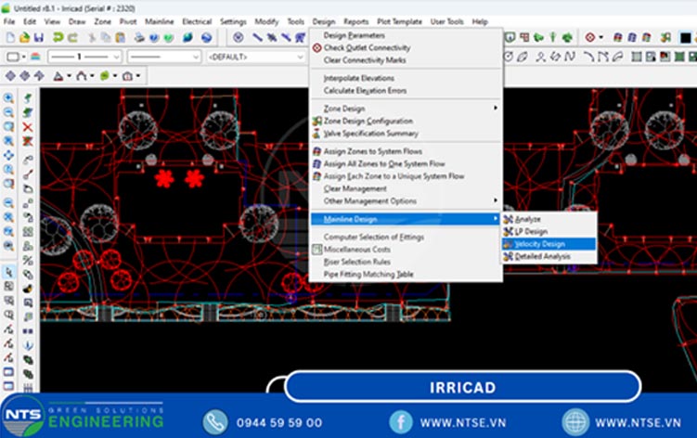Click the Paste clipboard icon
This screenshot has height=438, width=697.
click(121, 37)
